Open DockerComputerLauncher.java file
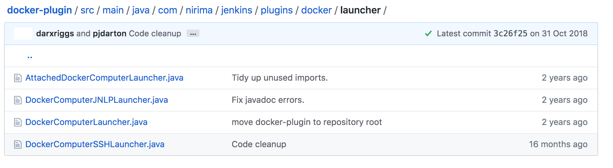 tap(87, 122)
